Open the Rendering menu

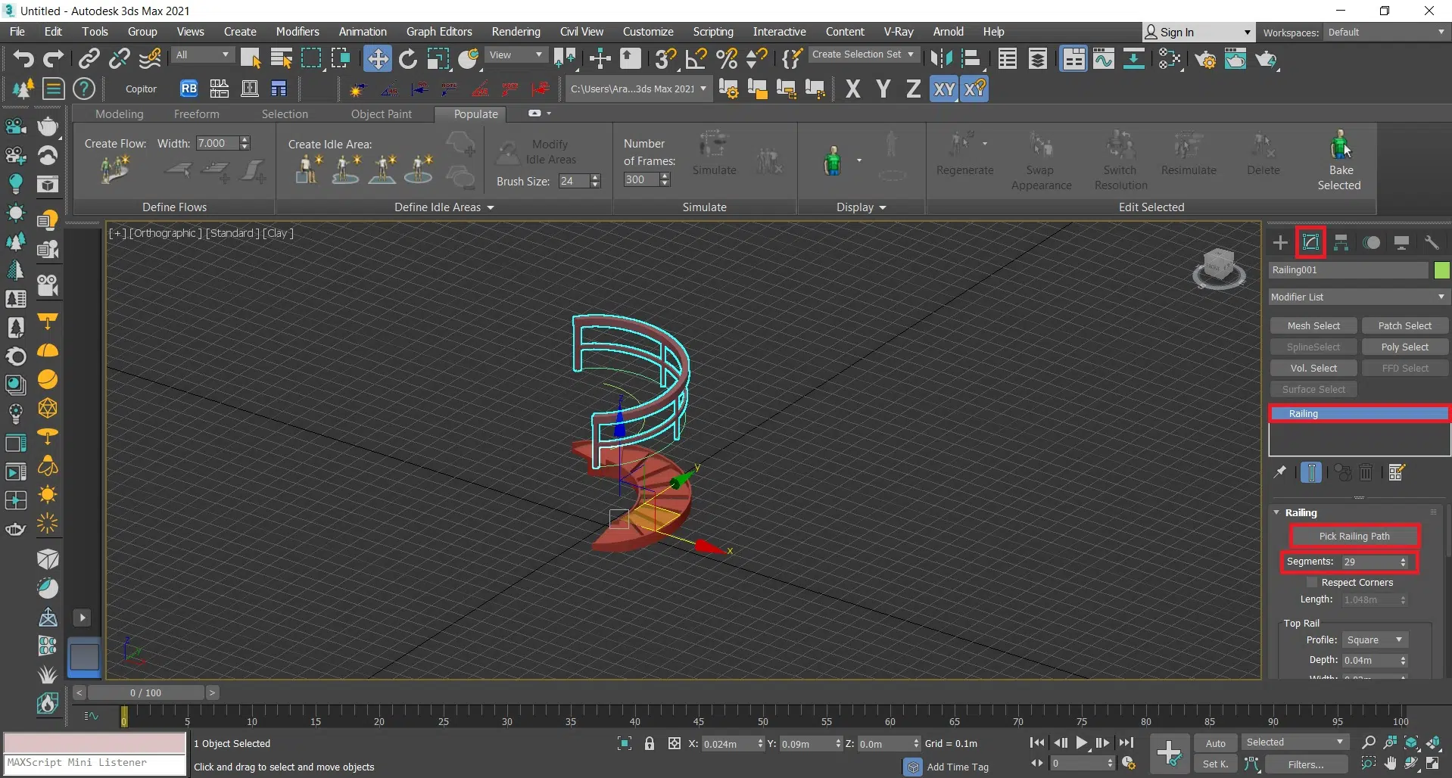[516, 32]
